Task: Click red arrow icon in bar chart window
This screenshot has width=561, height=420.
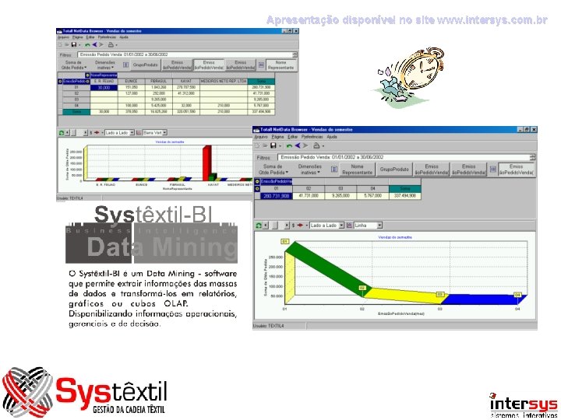Action: pyautogui.click(x=97, y=132)
